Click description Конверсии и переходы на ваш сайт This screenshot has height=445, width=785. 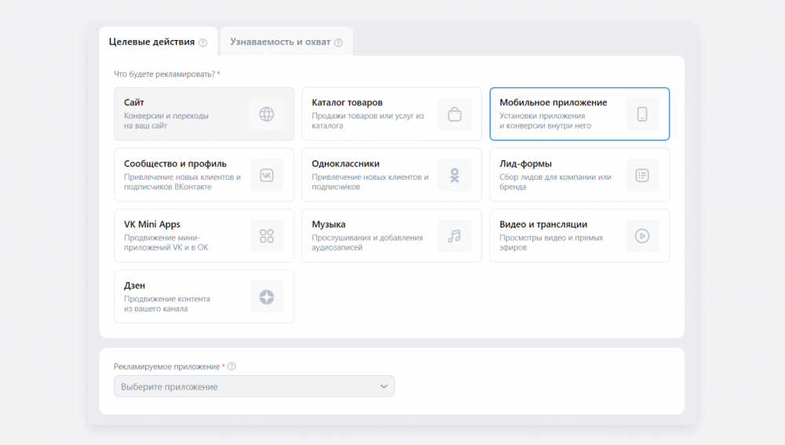click(166, 121)
